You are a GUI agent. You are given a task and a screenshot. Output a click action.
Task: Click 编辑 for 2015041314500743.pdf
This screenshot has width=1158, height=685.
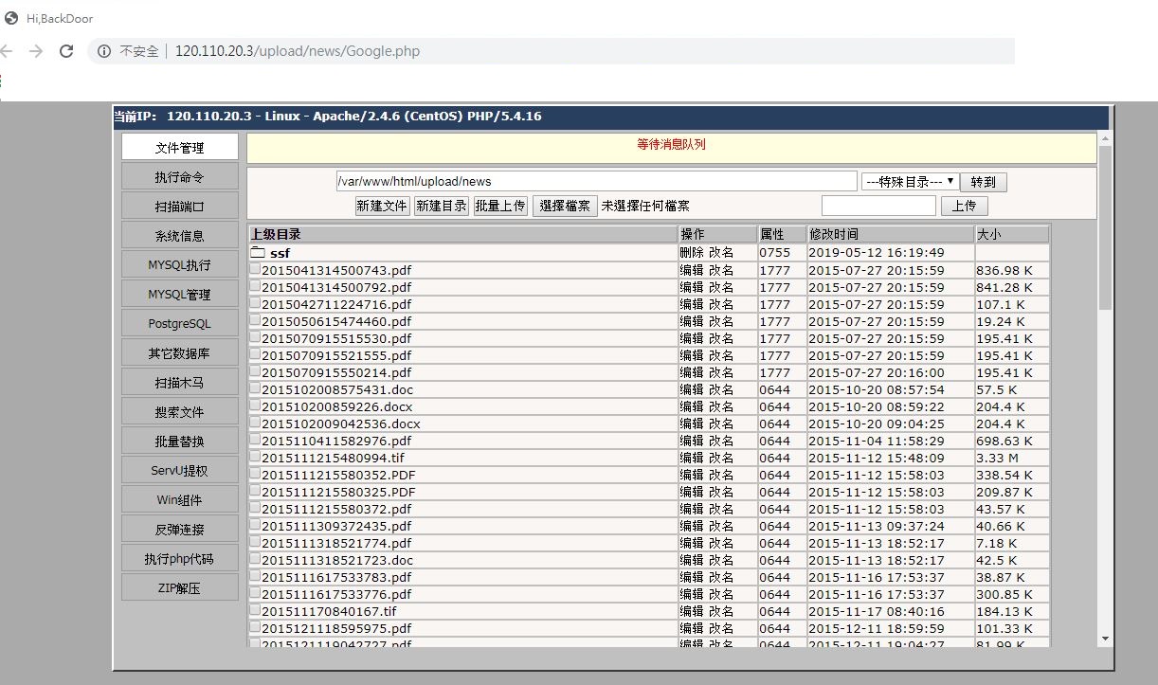(692, 270)
